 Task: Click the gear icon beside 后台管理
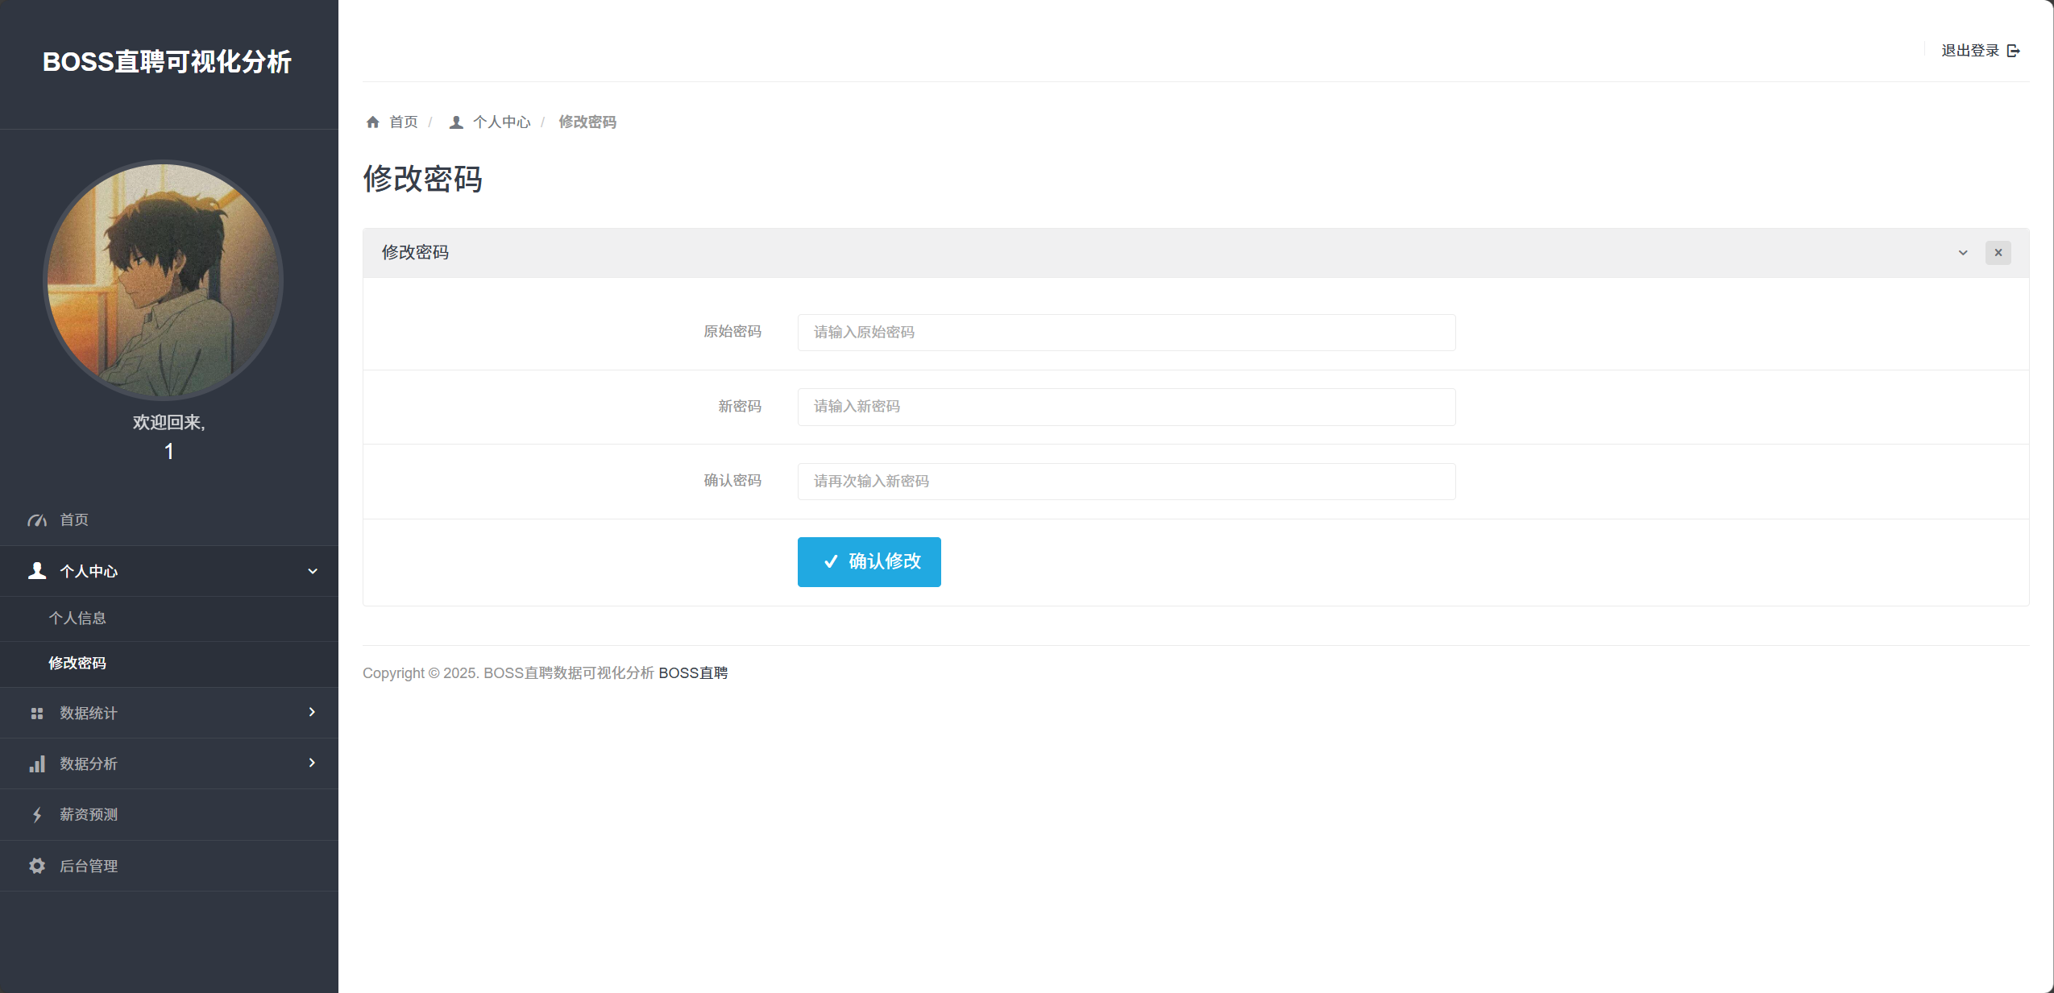pyautogui.click(x=37, y=866)
